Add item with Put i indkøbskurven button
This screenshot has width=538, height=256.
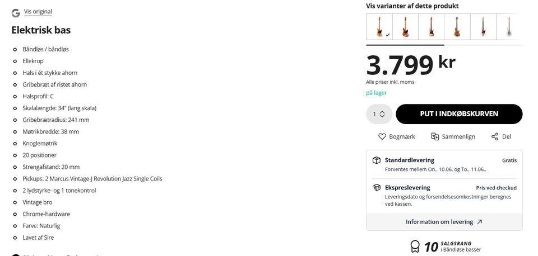(x=459, y=114)
